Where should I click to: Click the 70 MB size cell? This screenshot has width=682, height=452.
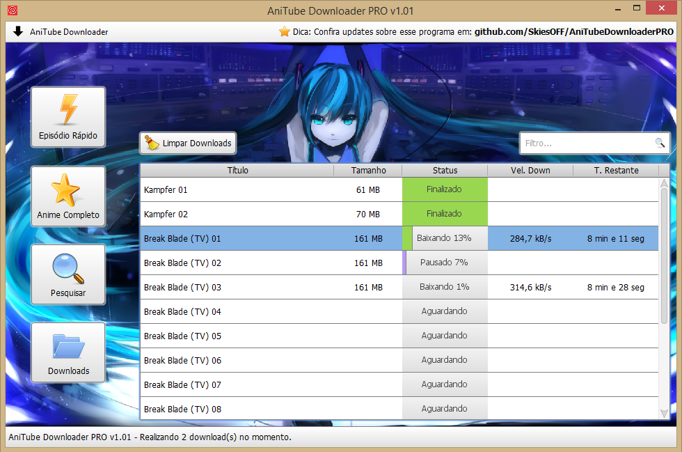coord(368,215)
